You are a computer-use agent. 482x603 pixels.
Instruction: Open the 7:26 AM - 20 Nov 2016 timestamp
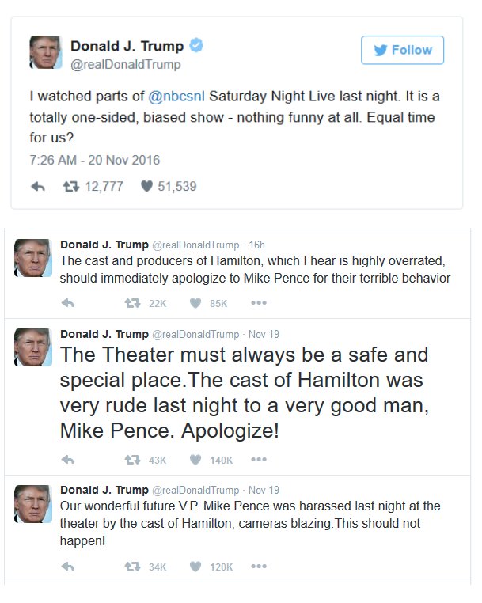(95, 160)
